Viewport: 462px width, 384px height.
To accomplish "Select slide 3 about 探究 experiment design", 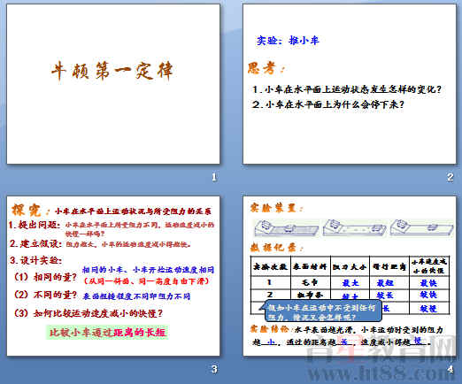I will (113, 276).
